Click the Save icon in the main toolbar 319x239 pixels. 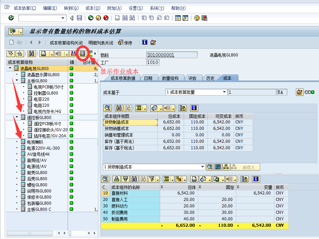[79, 18]
